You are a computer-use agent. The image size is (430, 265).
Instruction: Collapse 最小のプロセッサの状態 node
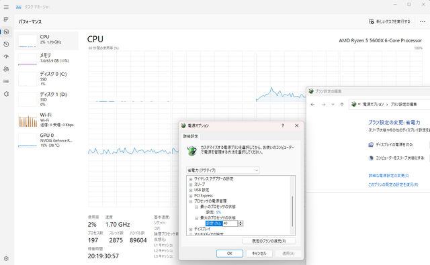196,207
